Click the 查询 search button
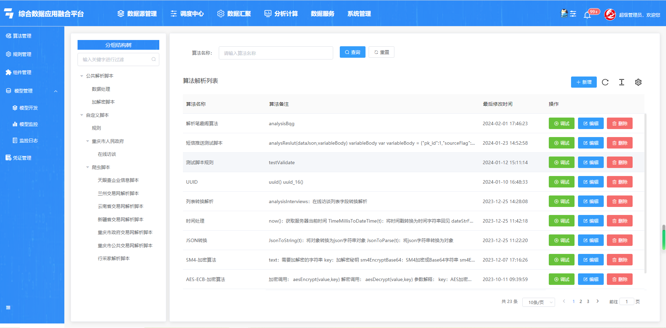The image size is (666, 328). tap(352, 52)
